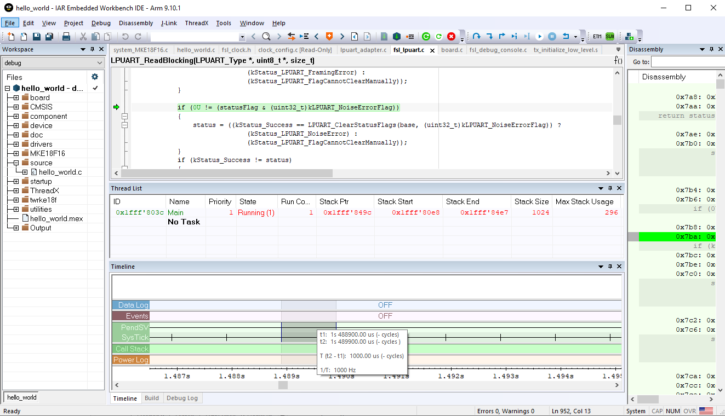The image size is (725, 416).
Task: Click the Toggle Bookmark orange icon
Action: click(x=329, y=37)
